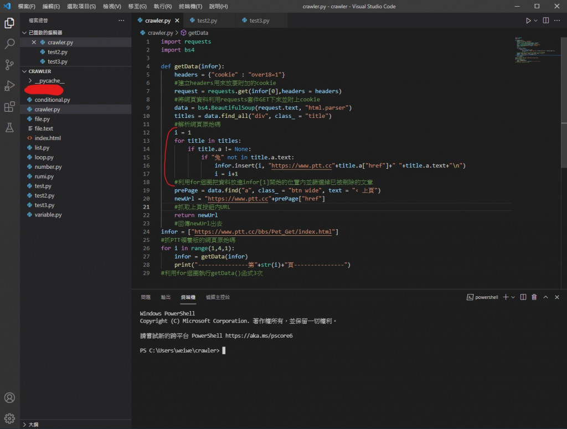Image resolution: width=567 pixels, height=429 pixels.
Task: Split the terminal panel
Action: tap(523, 297)
